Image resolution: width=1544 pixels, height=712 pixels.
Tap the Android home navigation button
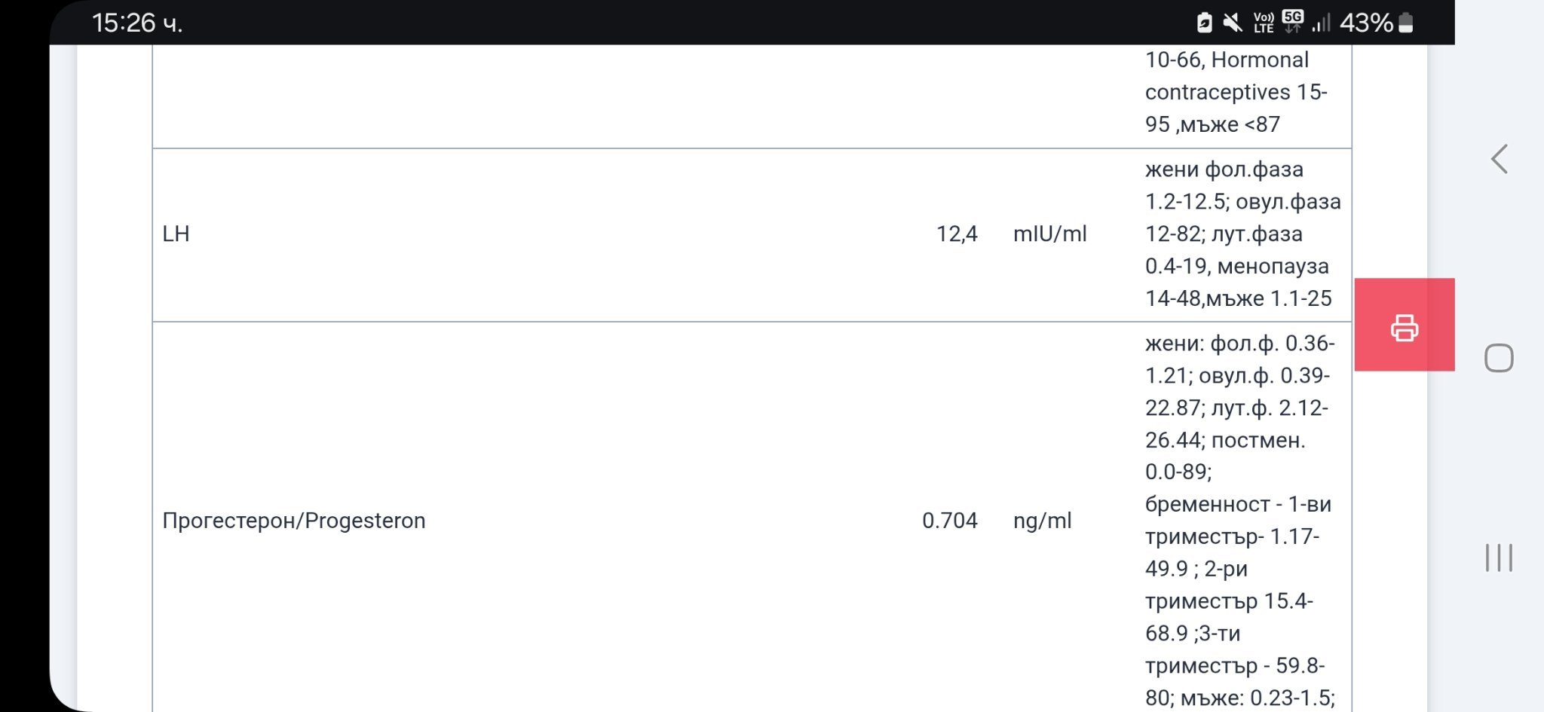1499,358
